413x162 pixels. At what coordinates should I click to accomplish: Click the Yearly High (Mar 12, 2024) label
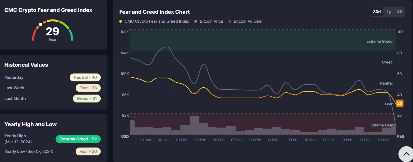click(x=18, y=139)
